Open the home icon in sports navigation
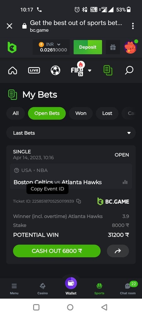The image size is (142, 316). click(13, 70)
